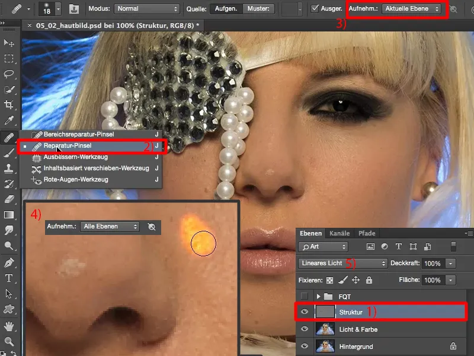Lock image pixels brush icon
474x356 pixels.
(x=343, y=280)
